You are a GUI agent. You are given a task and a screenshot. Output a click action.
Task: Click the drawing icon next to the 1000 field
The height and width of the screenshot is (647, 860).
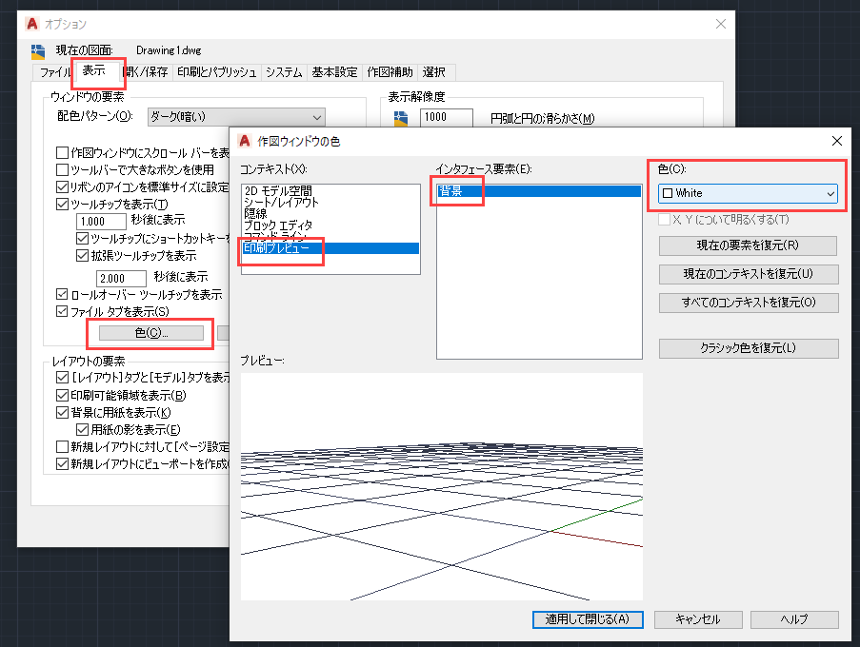click(401, 119)
